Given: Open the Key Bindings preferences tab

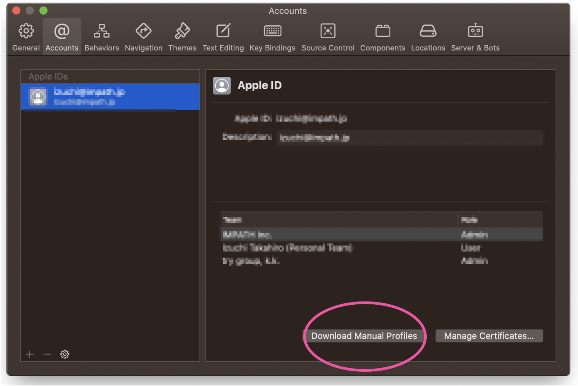Looking at the screenshot, I should pyautogui.click(x=273, y=37).
